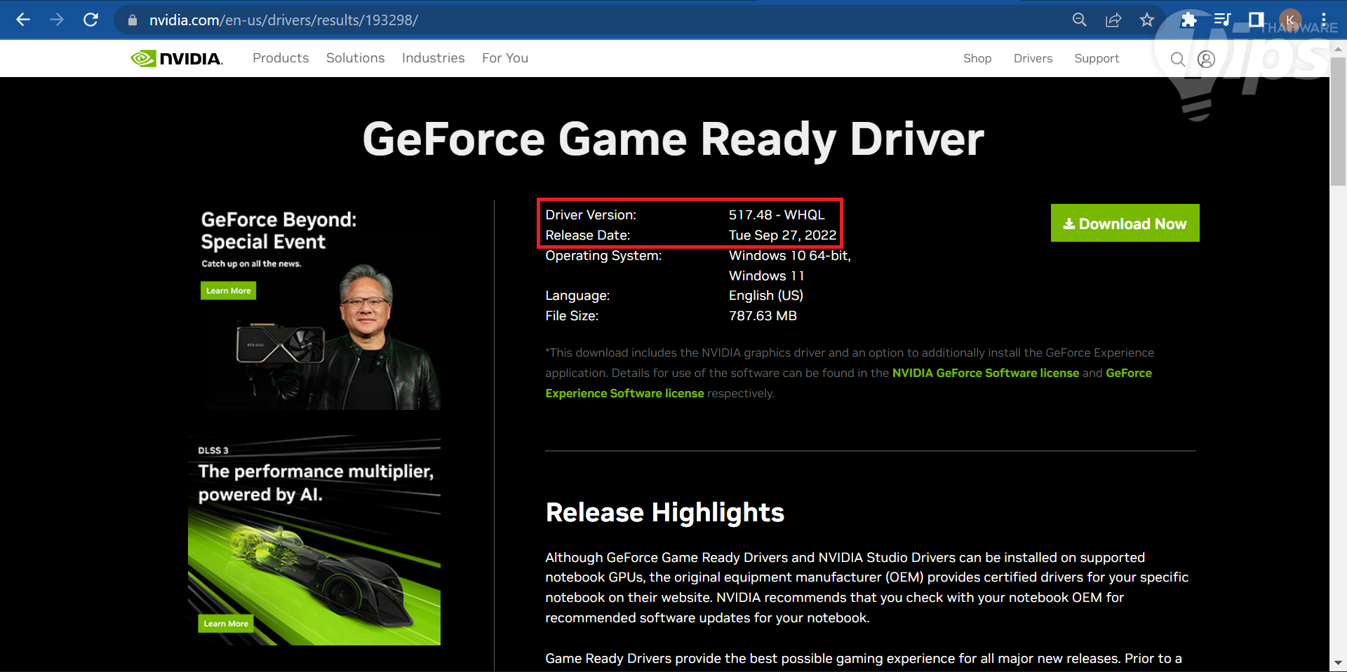Open the Solutions menu
The width and height of the screenshot is (1347, 672).
pos(355,58)
